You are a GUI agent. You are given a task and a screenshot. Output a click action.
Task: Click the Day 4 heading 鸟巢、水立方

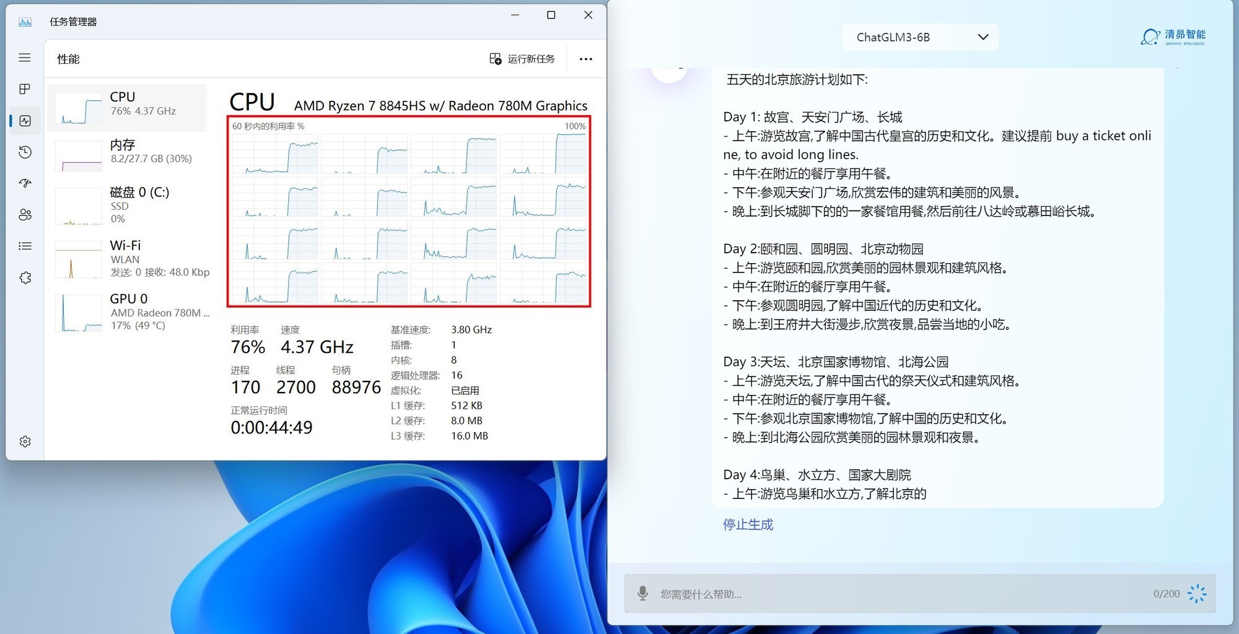click(817, 475)
